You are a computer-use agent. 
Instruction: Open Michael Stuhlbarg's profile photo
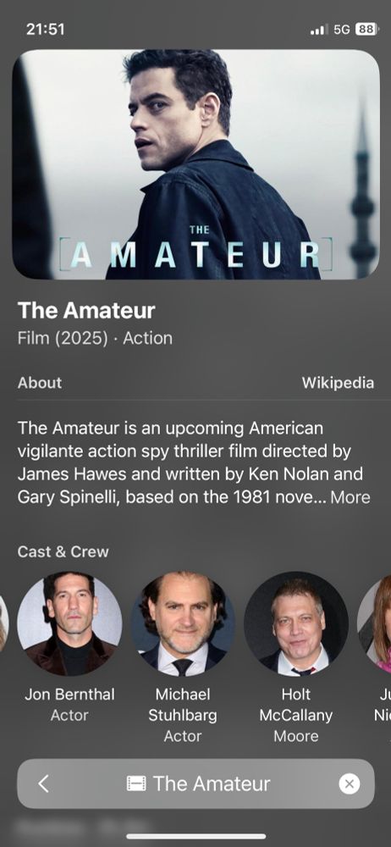183,623
